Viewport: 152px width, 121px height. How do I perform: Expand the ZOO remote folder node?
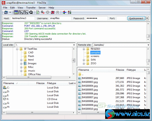pos(84,64)
